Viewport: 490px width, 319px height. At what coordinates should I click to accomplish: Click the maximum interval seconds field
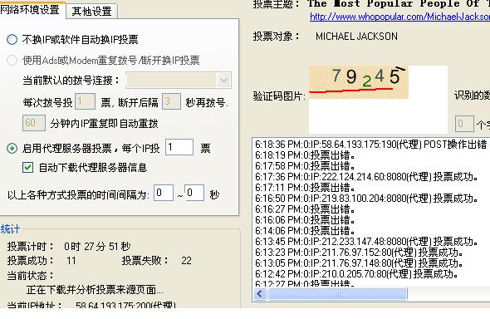point(194,193)
